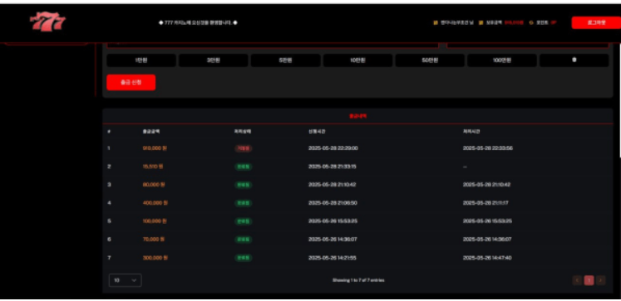621x301 pixels.
Task: Select the 100만원 amount button
Action: 502,61
